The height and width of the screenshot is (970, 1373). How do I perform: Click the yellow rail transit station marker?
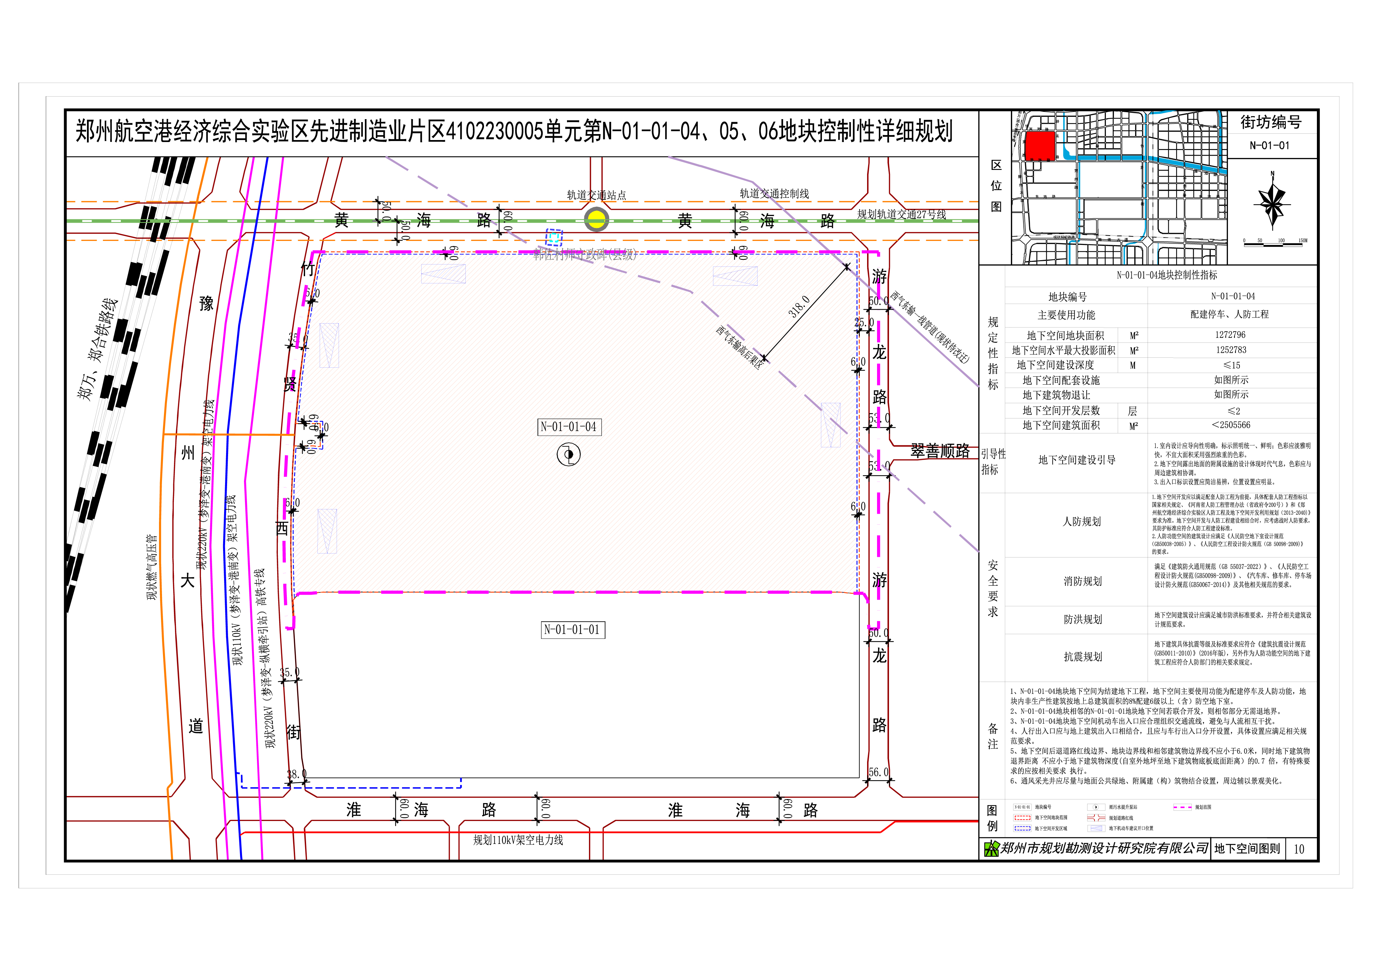coord(596,220)
